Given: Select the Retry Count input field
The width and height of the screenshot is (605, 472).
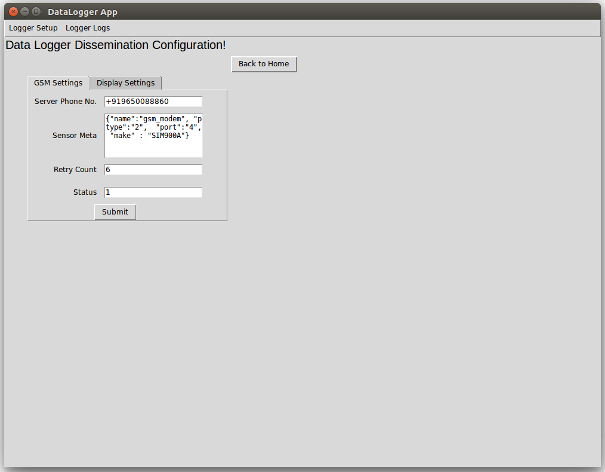Looking at the screenshot, I should [x=153, y=170].
